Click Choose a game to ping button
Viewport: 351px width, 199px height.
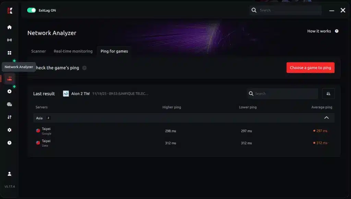point(311,67)
